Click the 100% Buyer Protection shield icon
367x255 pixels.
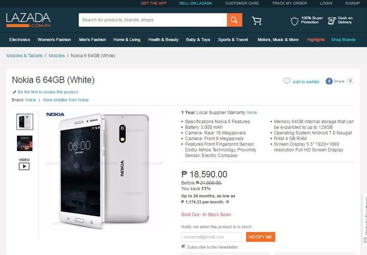(295, 21)
